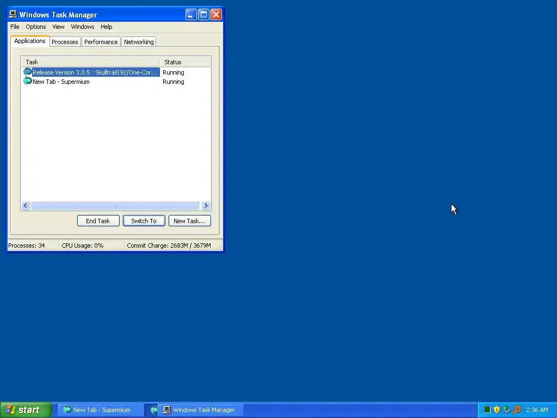Click 'CPU Usage: 0%' in the status bar
The image size is (557, 418).
(83, 245)
